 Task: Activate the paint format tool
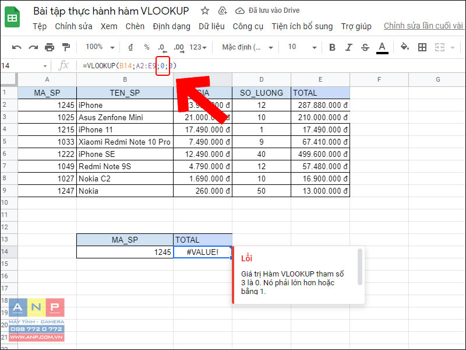[x=66, y=47]
